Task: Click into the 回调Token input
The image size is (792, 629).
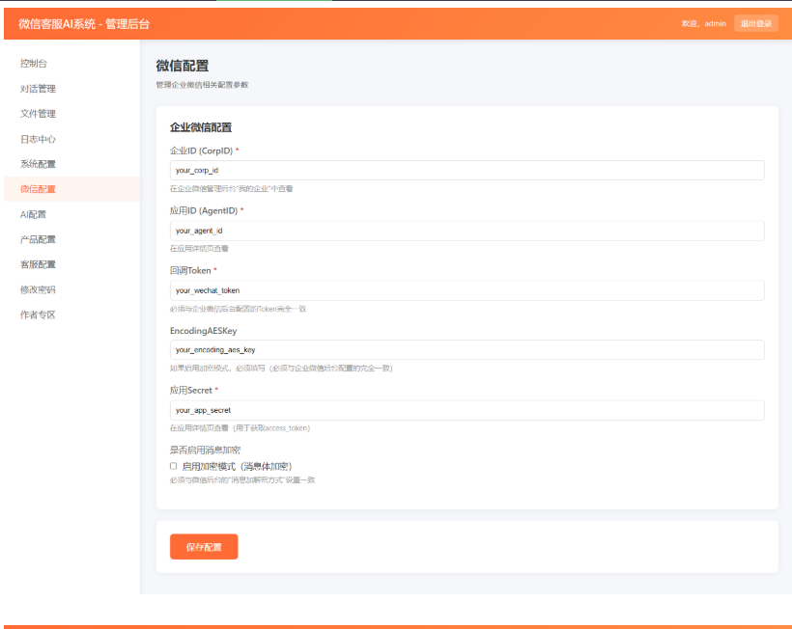Action: click(467, 290)
